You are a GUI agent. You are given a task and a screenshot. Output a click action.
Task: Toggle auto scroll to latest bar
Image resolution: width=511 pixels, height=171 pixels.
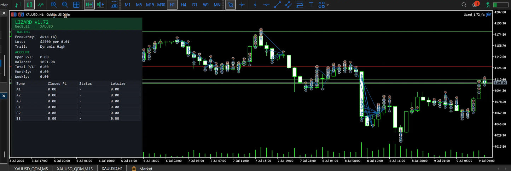89,5
